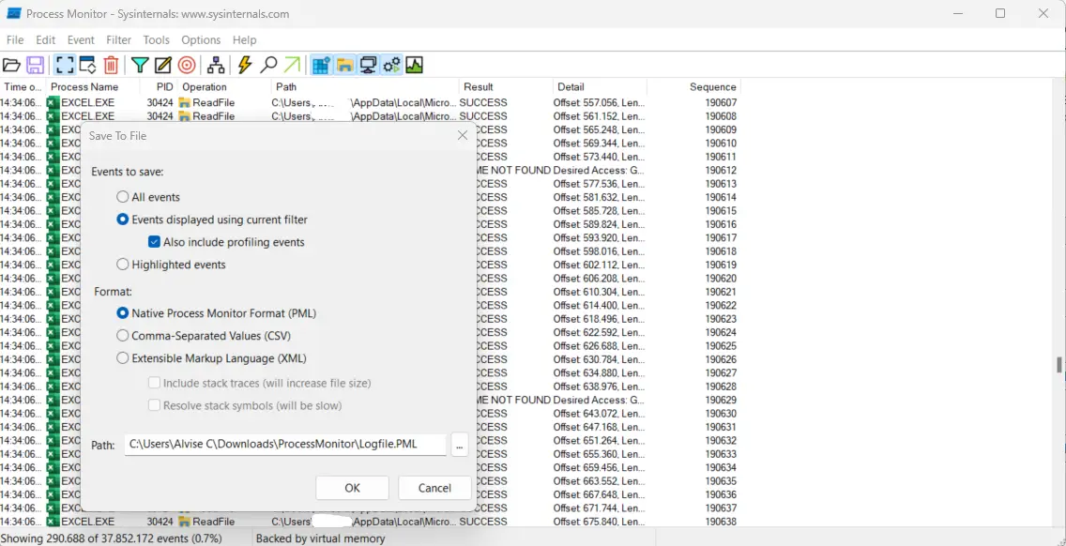Click the Highlight pencil icon
1066x546 pixels.
pyautogui.click(x=163, y=65)
